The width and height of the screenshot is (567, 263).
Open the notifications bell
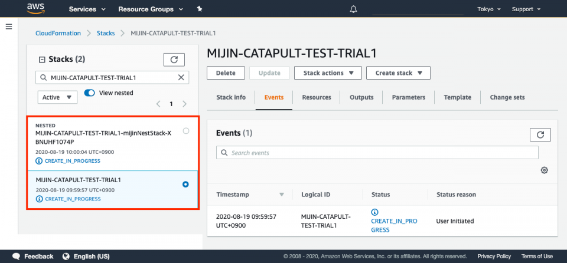(x=353, y=9)
